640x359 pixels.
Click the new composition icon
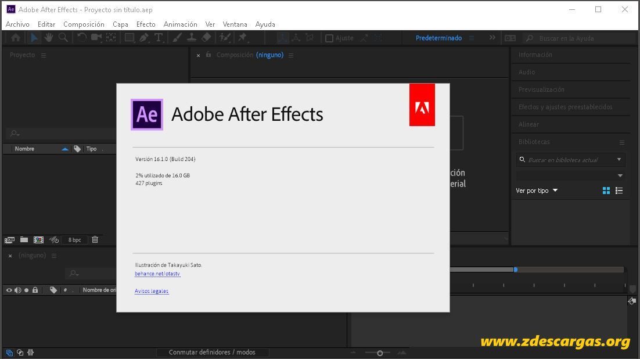pyautogui.click(x=38, y=240)
